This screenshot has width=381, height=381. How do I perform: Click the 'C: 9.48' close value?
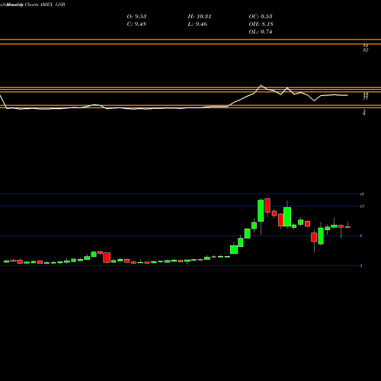pos(136,24)
